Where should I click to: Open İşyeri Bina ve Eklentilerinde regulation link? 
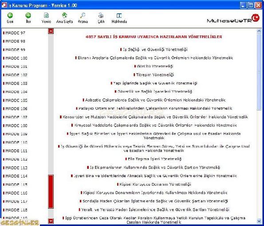coord(155,176)
